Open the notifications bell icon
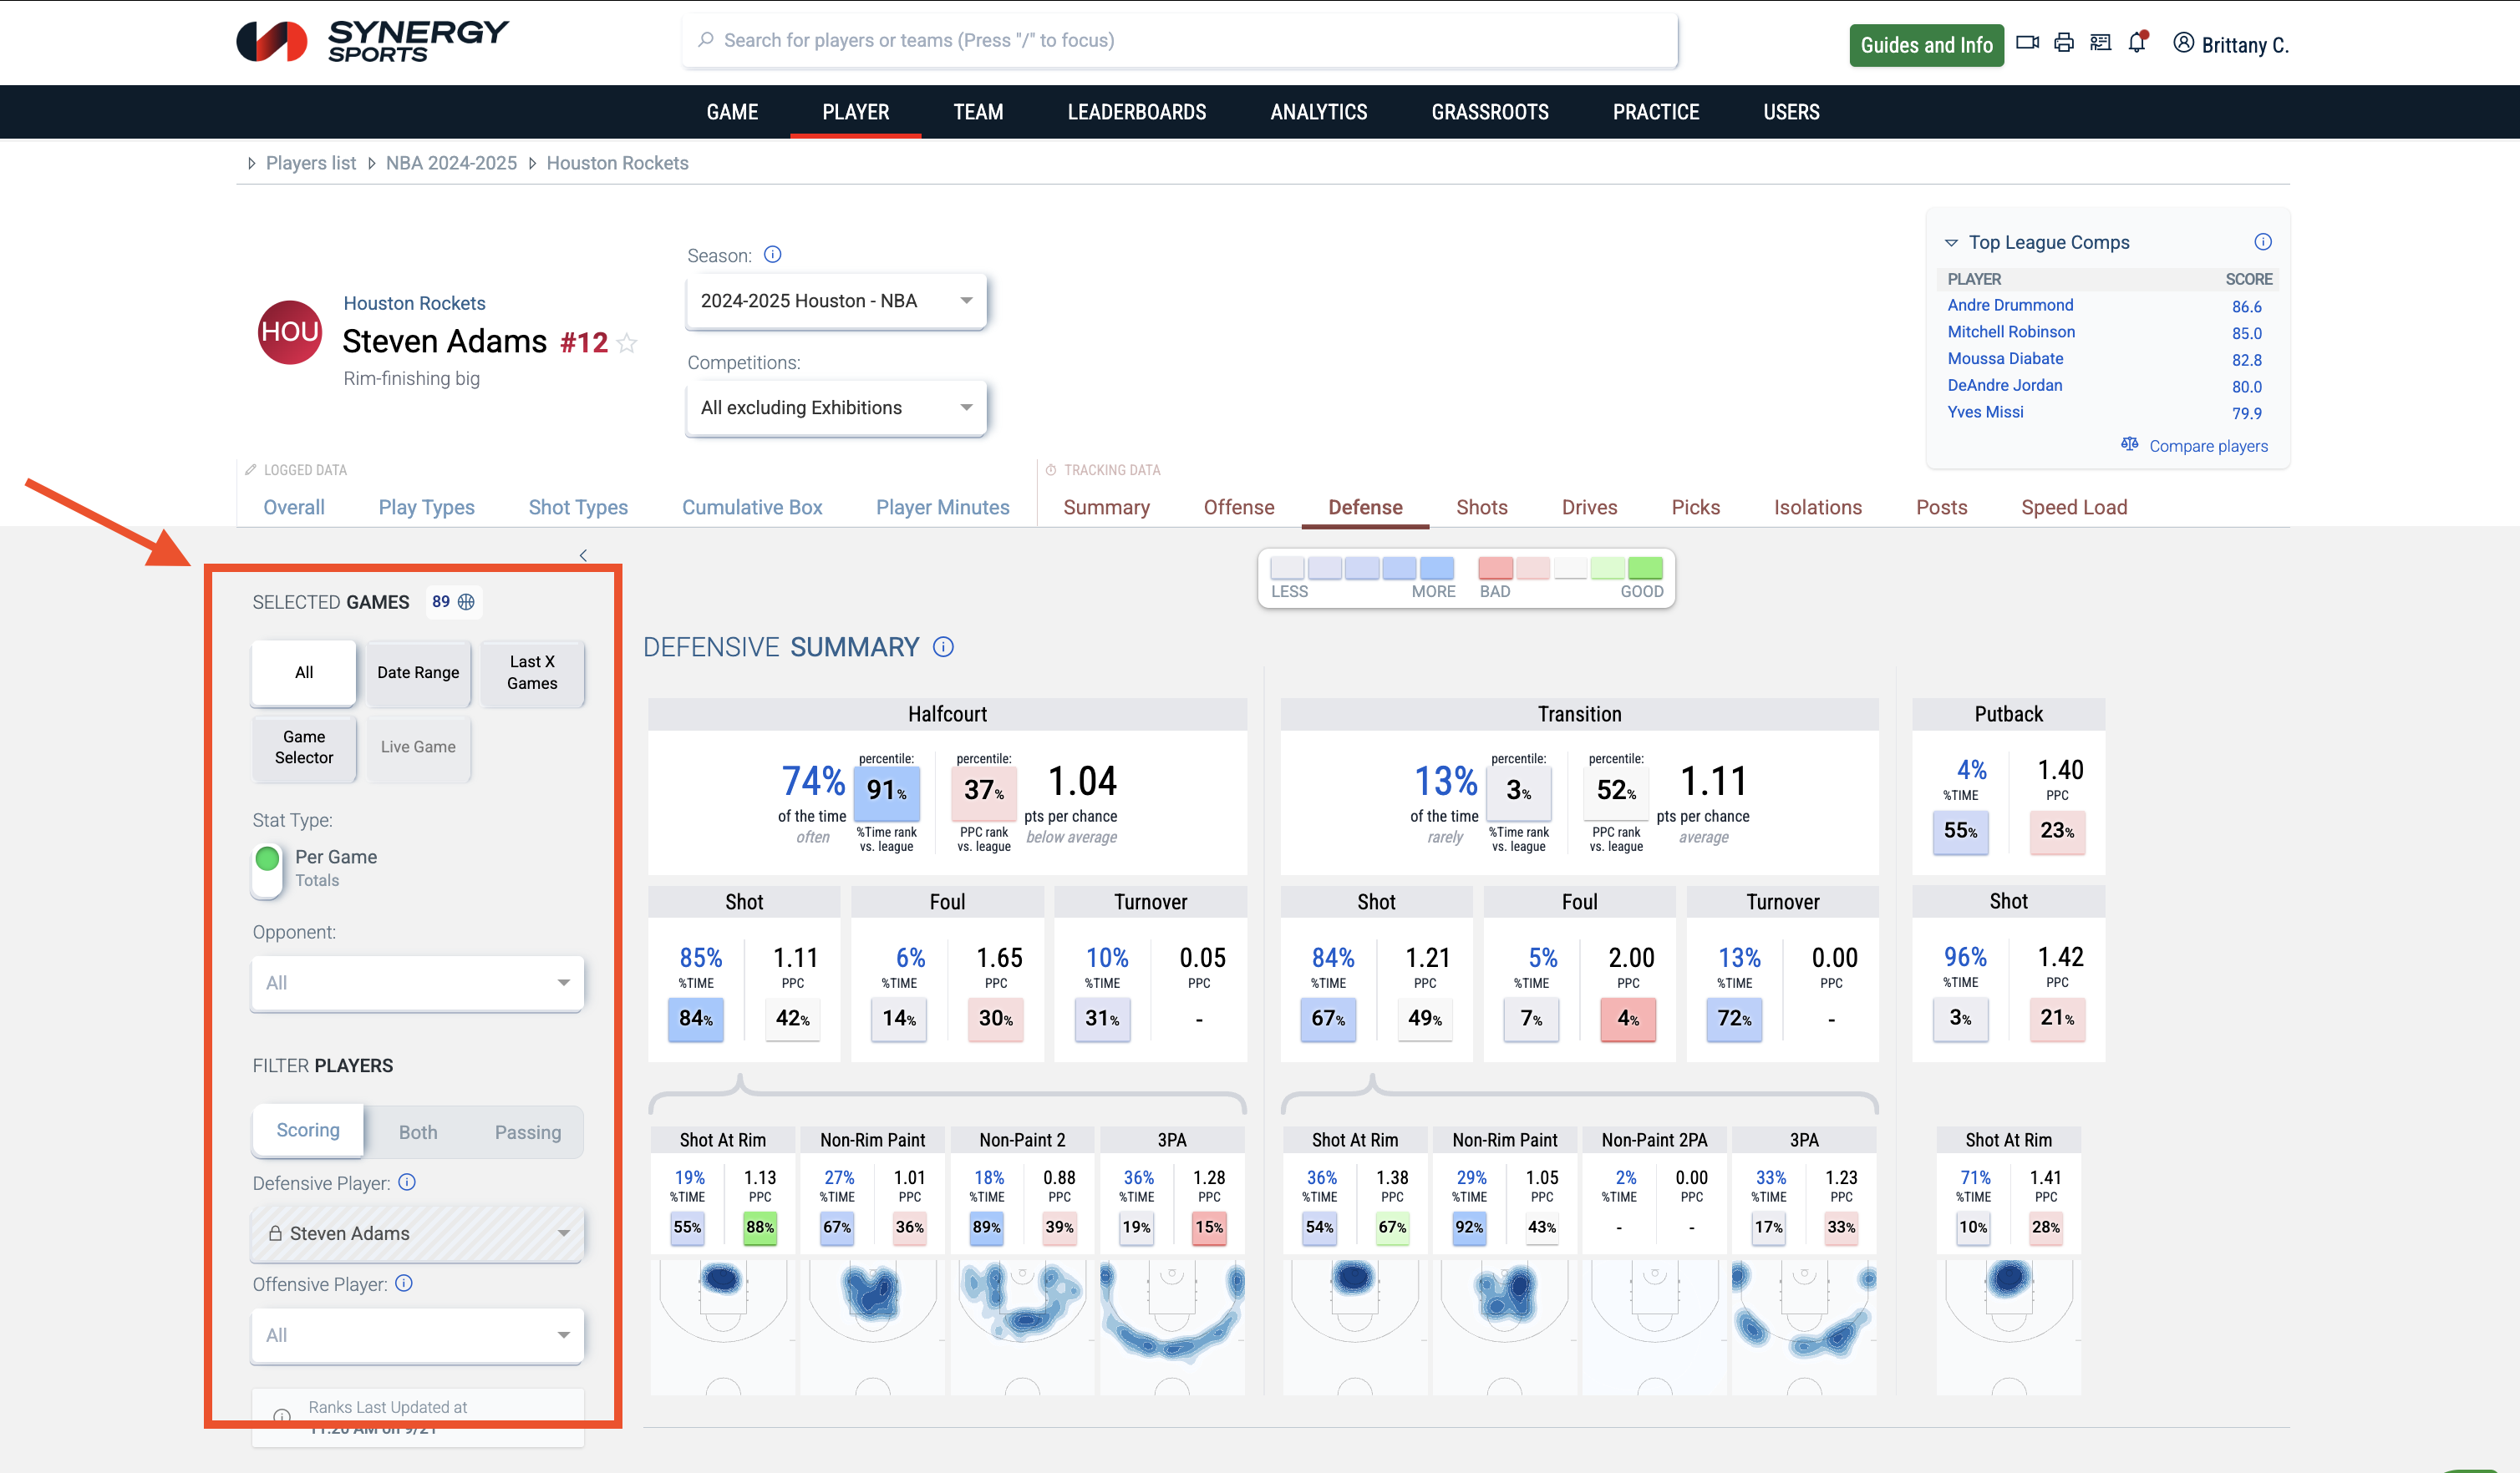 tap(2137, 43)
